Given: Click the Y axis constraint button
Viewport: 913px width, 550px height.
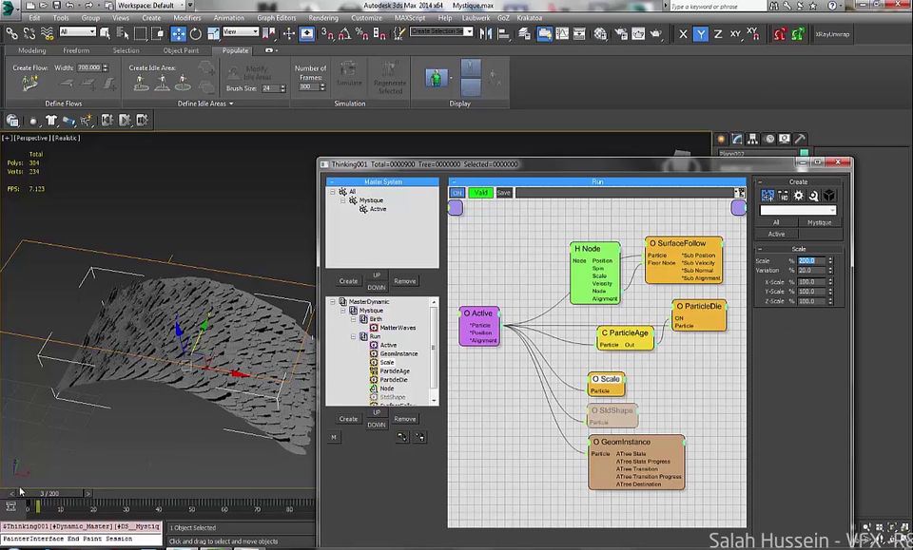Looking at the screenshot, I should point(700,34).
